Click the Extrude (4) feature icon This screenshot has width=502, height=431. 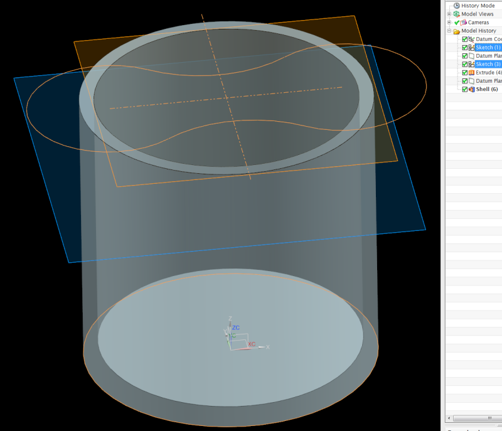[x=471, y=72]
